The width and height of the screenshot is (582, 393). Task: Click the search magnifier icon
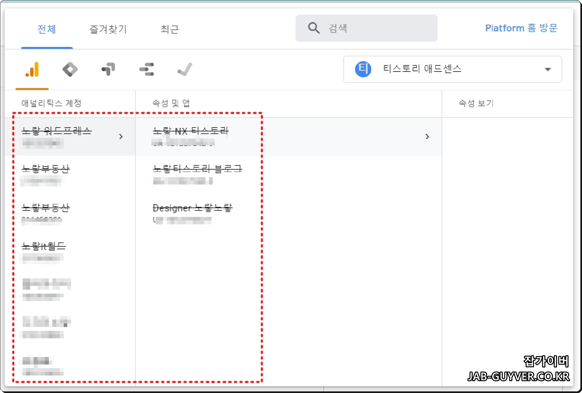(x=314, y=28)
